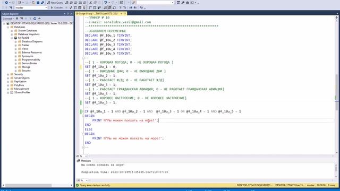Click Refresh icon in Object Explorer toolbar
The height and width of the screenshot is (191, 340).
35,19
